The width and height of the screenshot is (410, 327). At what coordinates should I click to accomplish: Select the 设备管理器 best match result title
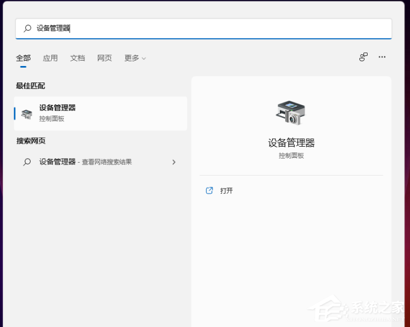tap(57, 108)
